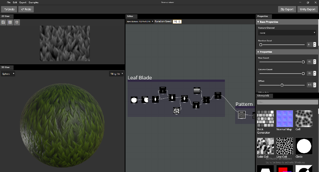
Task: Change Sphere to another preview shape
Action: point(8,74)
